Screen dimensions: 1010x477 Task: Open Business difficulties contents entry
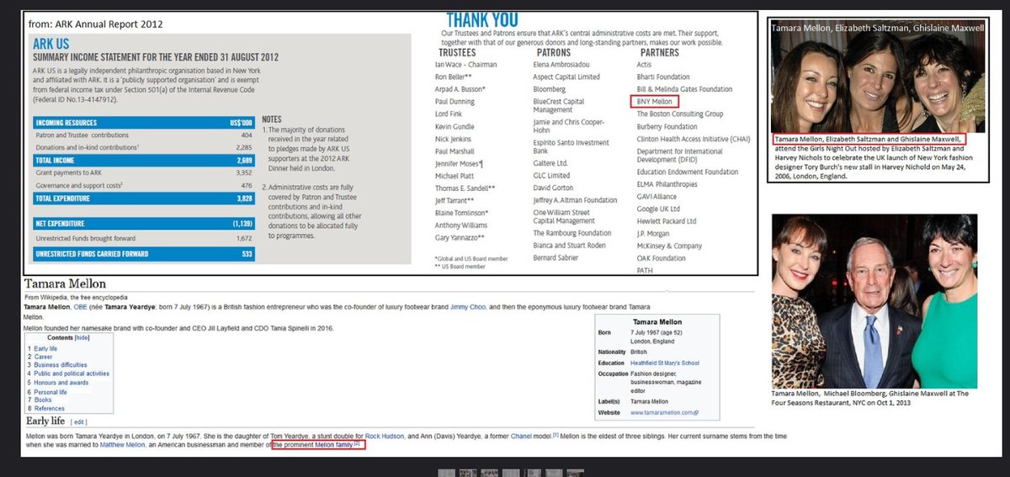(61, 365)
